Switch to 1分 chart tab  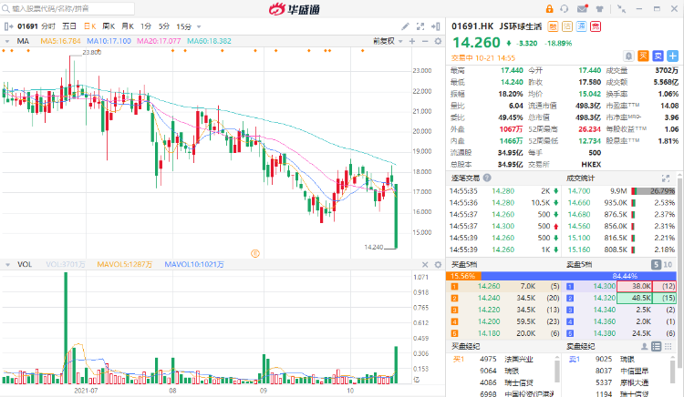pos(146,26)
